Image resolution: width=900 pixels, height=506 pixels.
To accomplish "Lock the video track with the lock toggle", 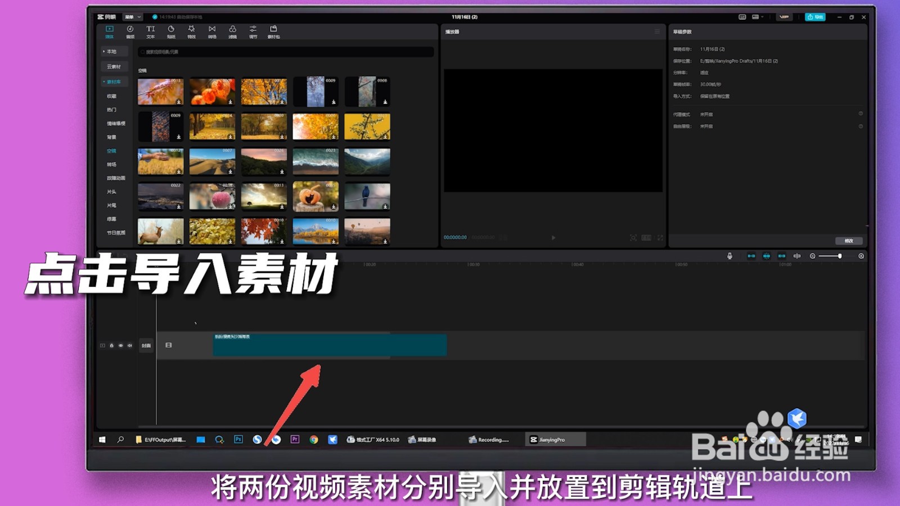I will click(x=112, y=345).
